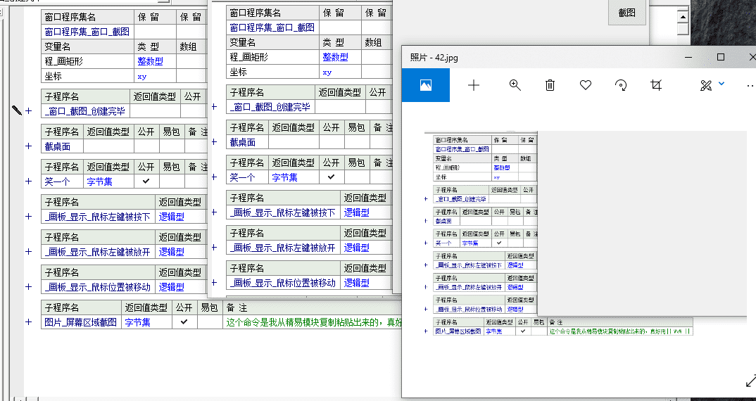This screenshot has width=756, height=401.
Task: Click the 截图 button
Action: click(x=626, y=13)
